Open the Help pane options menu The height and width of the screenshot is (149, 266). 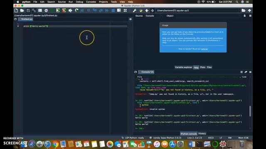(250, 16)
